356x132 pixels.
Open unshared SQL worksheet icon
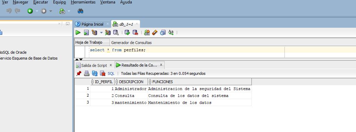click(x=147, y=33)
